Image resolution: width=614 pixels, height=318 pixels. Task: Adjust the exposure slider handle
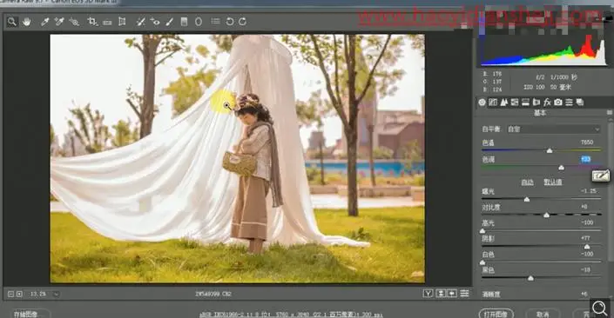[527, 200]
